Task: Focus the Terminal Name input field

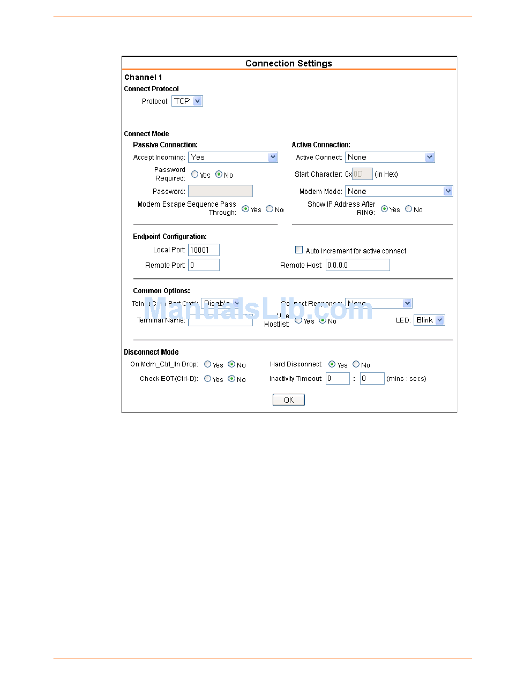Action: click(221, 320)
